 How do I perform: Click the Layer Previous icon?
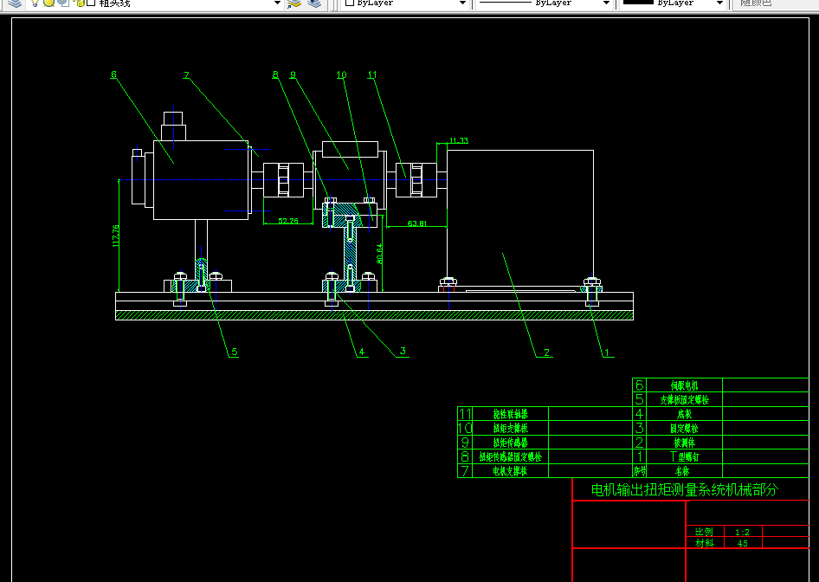click(x=314, y=3)
